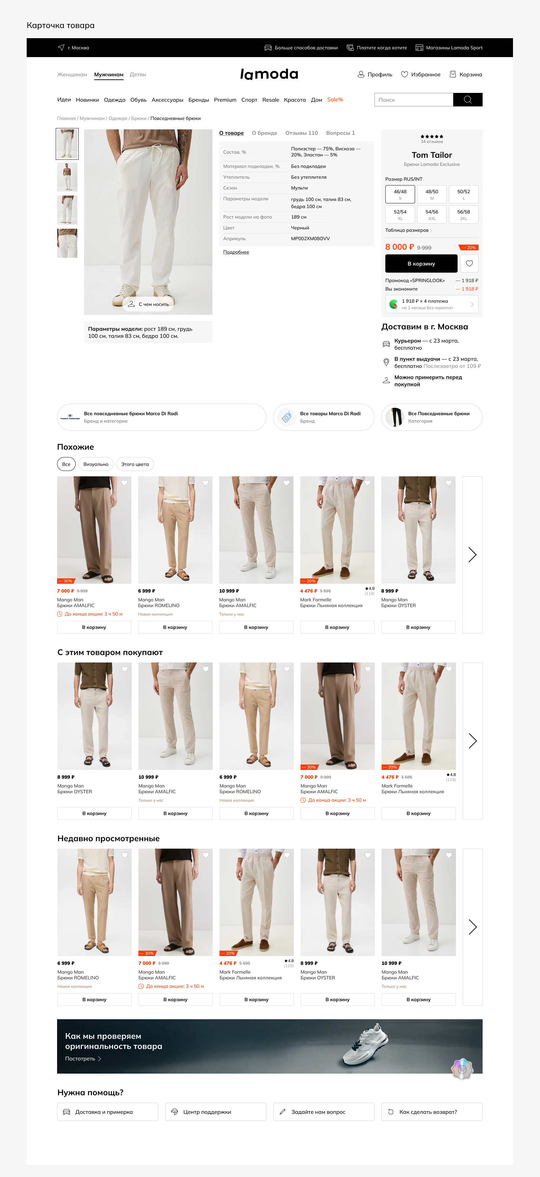Screen dimensions: 540x1177
Task: Click the search magnifier icon button
Action: 467,100
